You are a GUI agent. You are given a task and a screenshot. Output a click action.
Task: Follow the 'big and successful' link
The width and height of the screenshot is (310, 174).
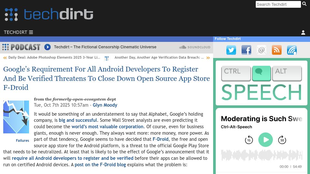[78, 120]
